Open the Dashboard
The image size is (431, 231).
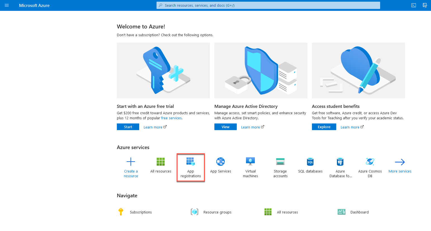click(x=359, y=212)
